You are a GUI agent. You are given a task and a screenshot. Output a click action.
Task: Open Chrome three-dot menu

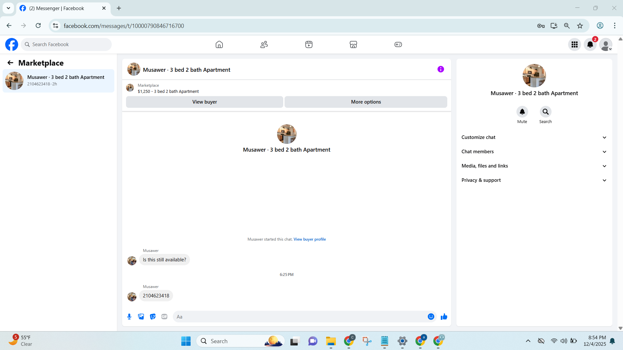[x=615, y=26]
